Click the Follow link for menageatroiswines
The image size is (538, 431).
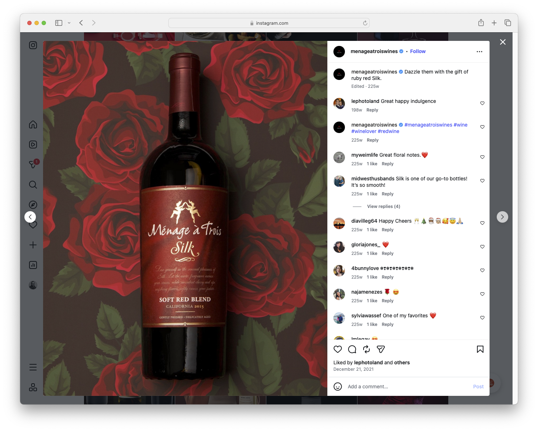417,51
